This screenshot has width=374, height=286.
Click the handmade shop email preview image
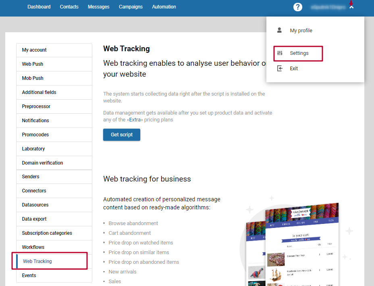[x=293, y=244]
